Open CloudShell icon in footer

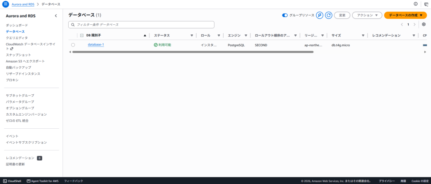click(5, 181)
